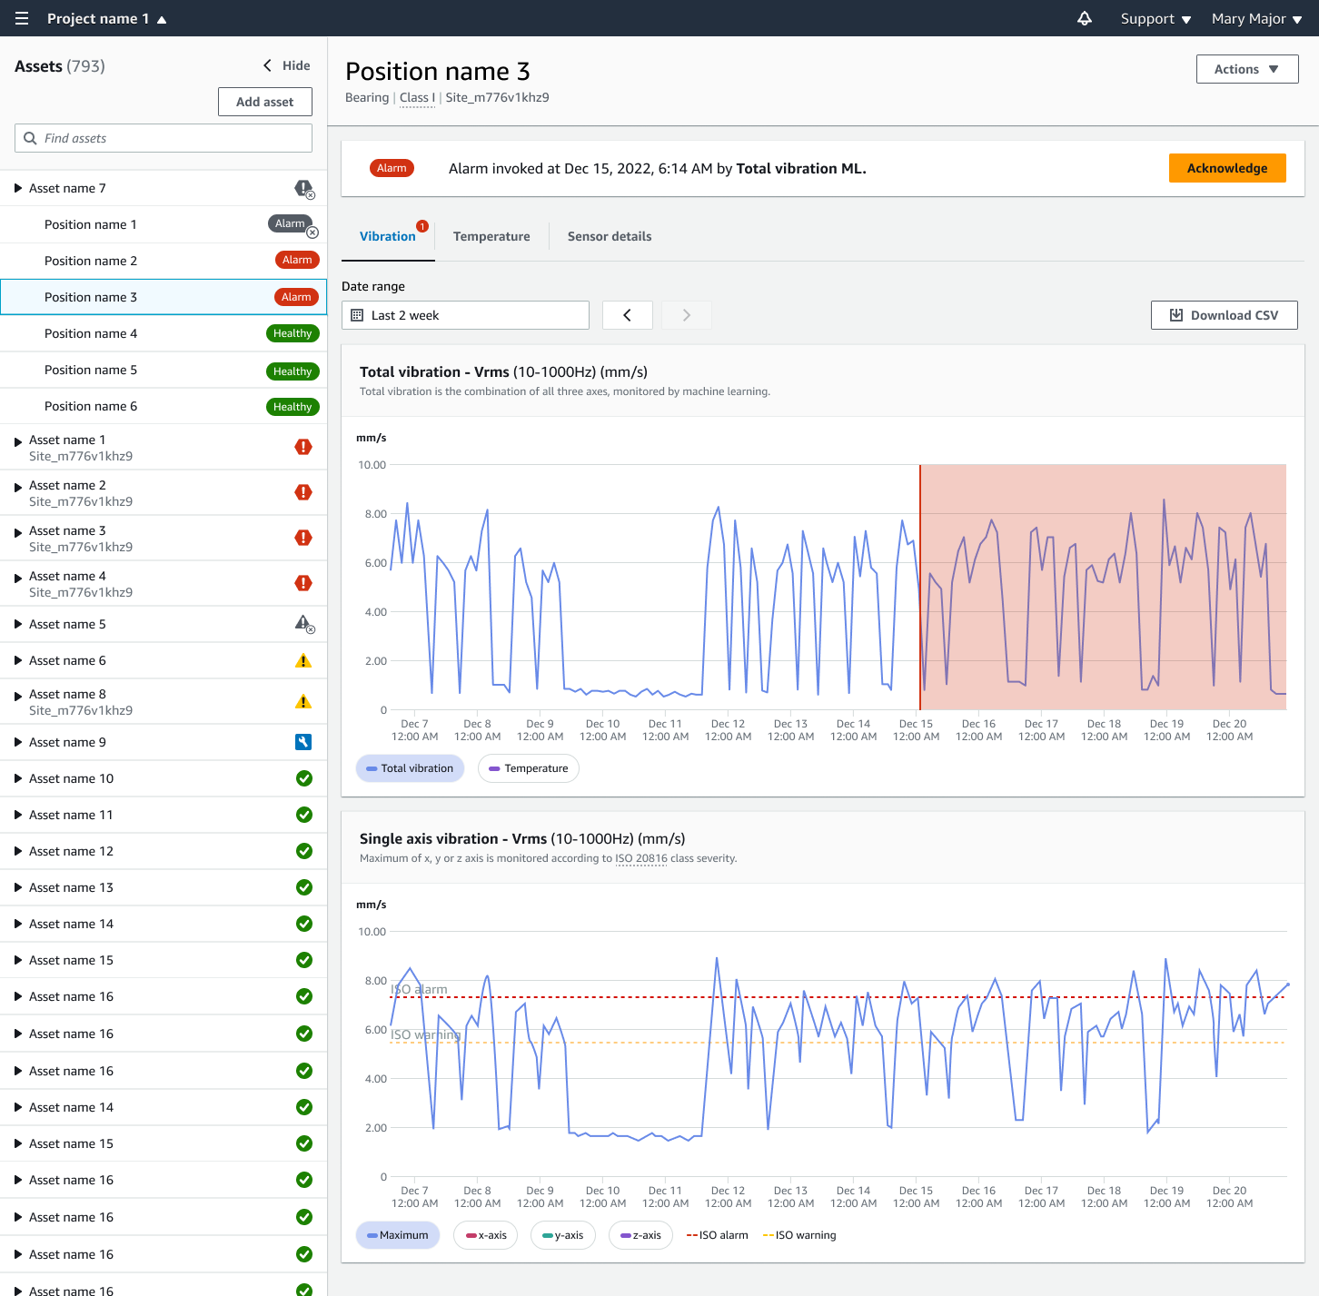Click the Acknowledge button for the alarm
This screenshot has width=1319, height=1296.
pyautogui.click(x=1227, y=168)
